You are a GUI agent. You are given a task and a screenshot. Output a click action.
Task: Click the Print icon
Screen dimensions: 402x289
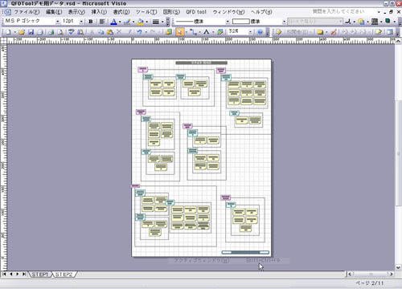point(51,32)
